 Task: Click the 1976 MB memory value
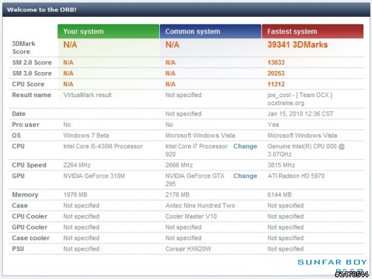(x=75, y=195)
